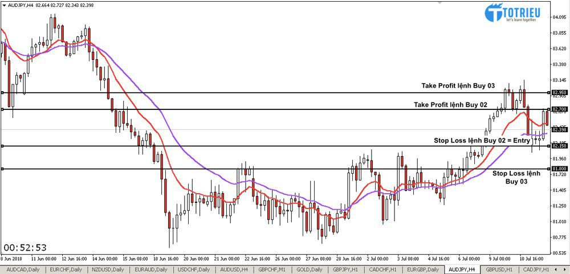Click the 83.620 price scale value
This screenshot has width=570, height=274.
[560, 48]
